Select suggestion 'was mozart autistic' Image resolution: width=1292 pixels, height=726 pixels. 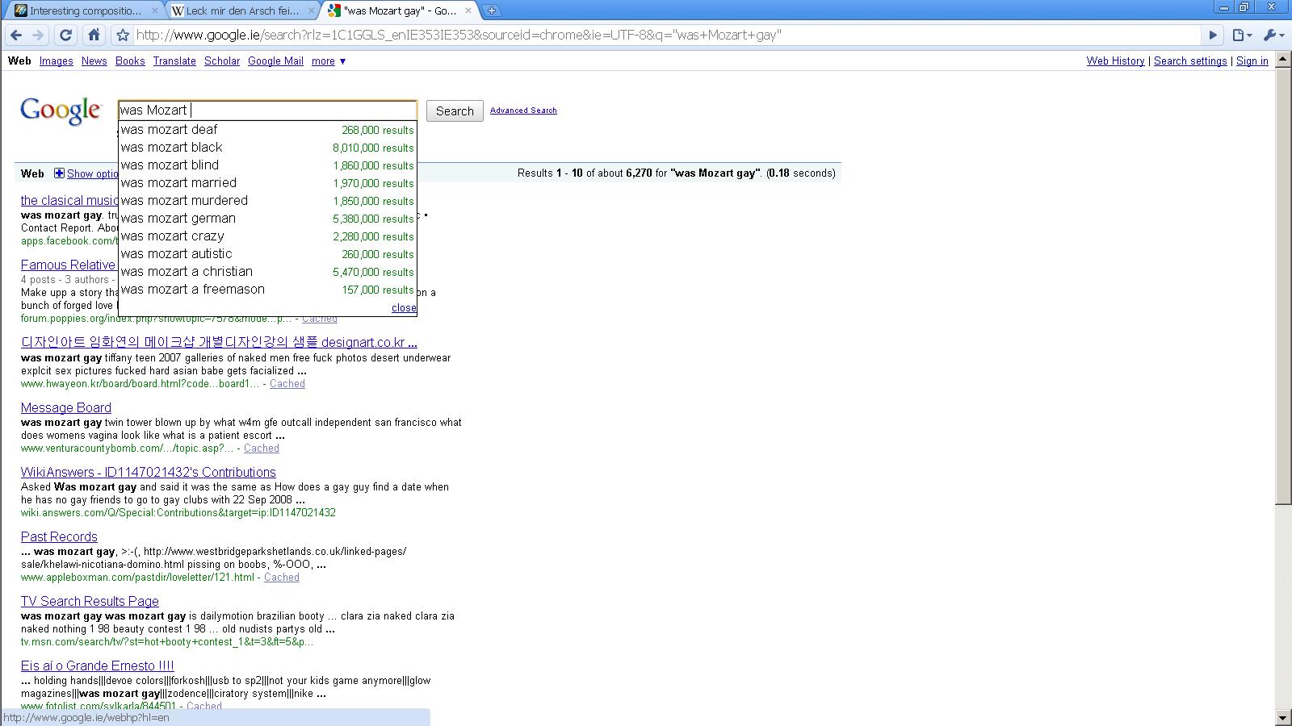(x=267, y=254)
